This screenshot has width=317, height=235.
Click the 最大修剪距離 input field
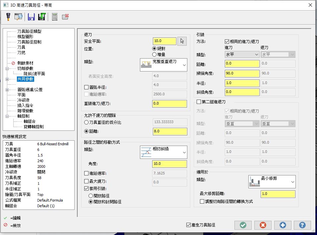coord(278,194)
